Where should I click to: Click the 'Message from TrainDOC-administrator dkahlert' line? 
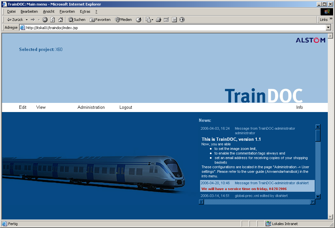(x=271, y=183)
